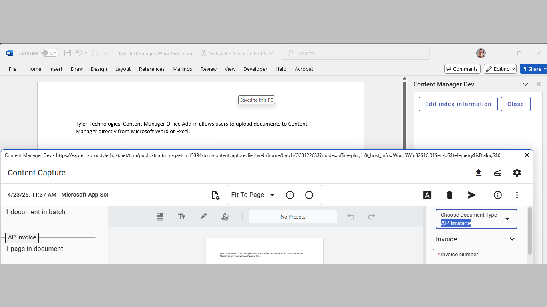Click the No Presets field
547x307 pixels.
tap(293, 217)
